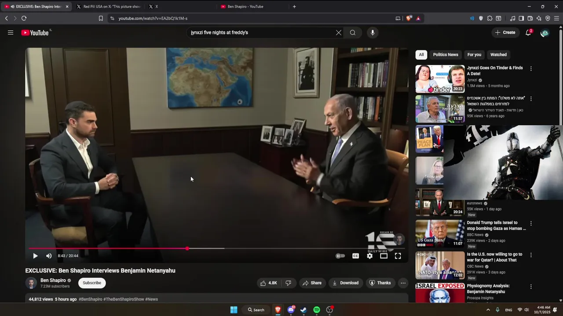Start voice search with microphone icon

[373, 32]
